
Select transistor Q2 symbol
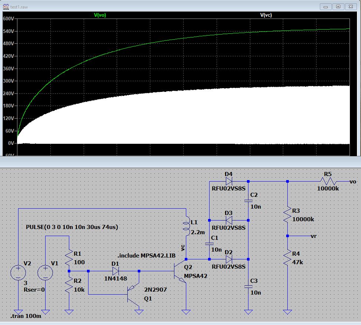pos(180,271)
